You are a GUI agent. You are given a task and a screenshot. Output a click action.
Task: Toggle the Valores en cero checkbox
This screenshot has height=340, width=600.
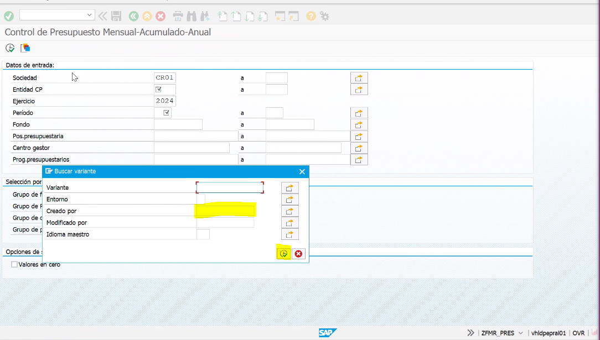point(14,264)
